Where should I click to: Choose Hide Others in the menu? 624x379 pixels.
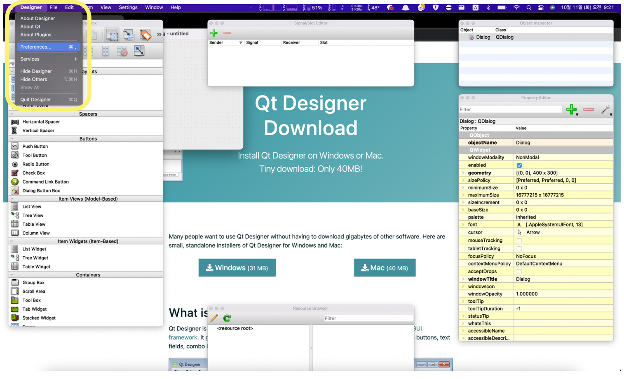tap(49, 80)
